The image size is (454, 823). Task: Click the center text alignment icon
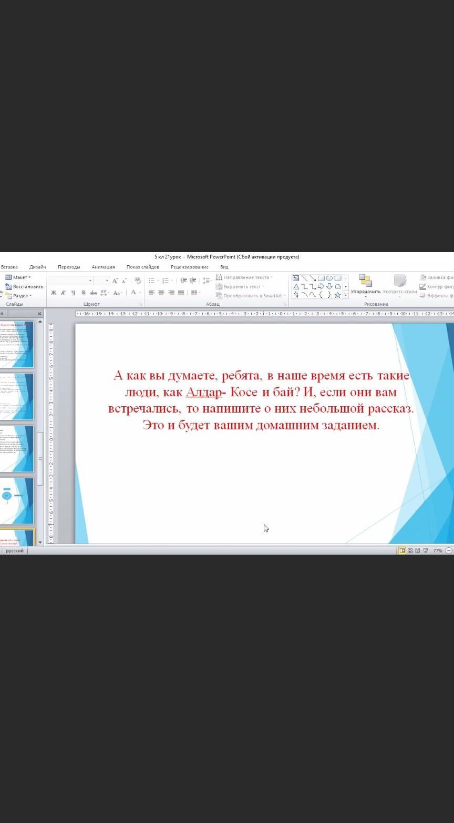click(161, 293)
